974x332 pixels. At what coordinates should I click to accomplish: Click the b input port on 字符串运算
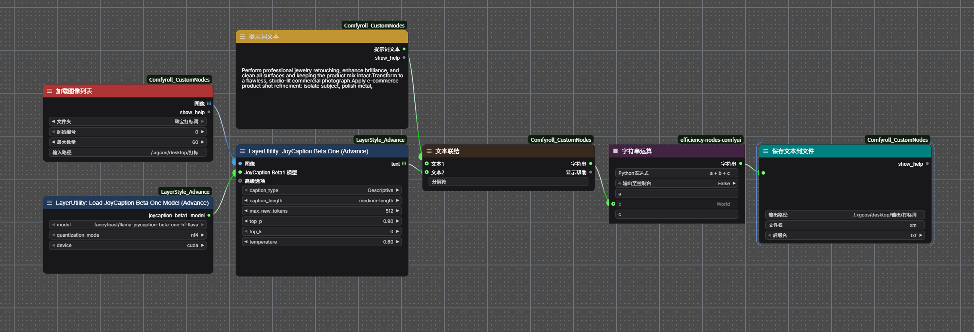(x=613, y=204)
